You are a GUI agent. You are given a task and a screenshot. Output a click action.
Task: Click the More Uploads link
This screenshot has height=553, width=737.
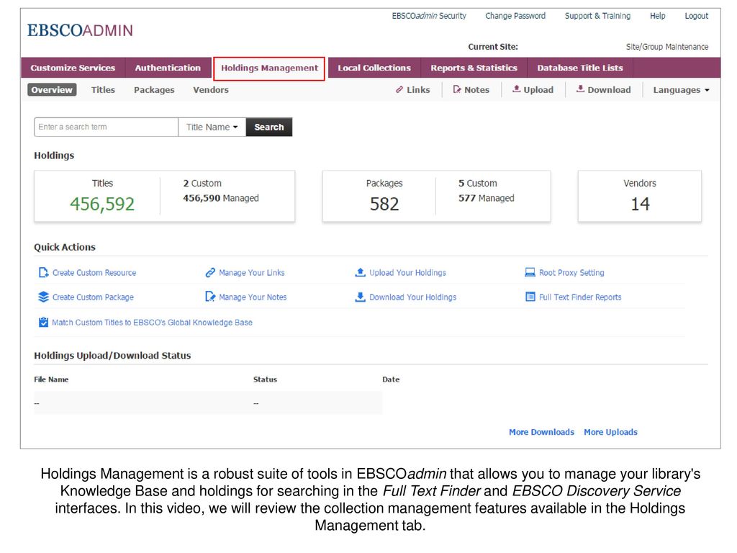point(610,432)
